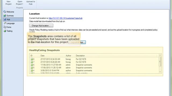The image size is (172, 96).
Task: Click 'Snapshot comments' in snapshot 6 row
Action: coord(84,65)
